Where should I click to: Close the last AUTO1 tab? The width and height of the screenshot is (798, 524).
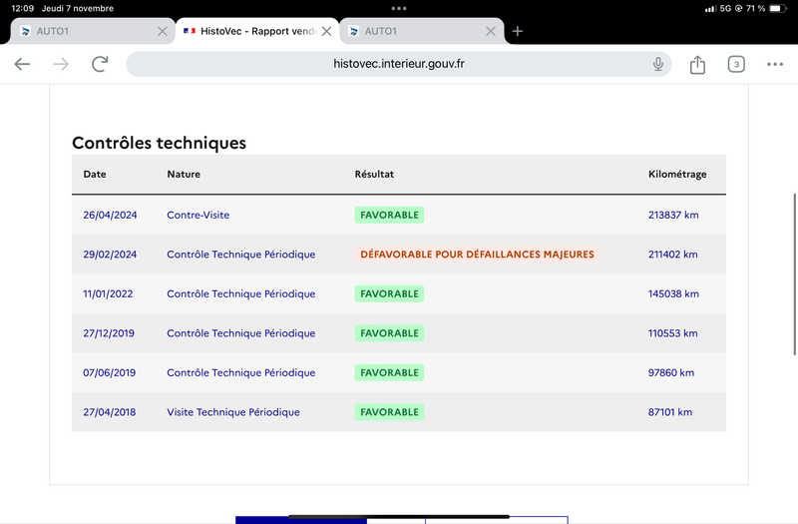491,31
